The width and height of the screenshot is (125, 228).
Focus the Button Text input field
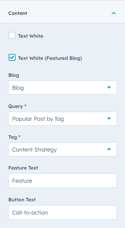click(62, 212)
